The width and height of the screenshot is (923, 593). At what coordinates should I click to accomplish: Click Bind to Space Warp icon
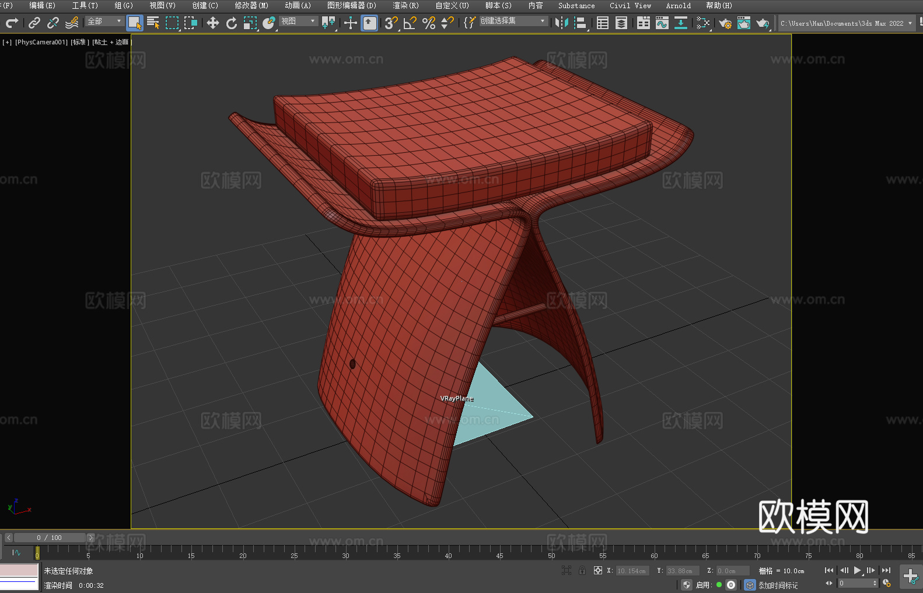tap(72, 23)
